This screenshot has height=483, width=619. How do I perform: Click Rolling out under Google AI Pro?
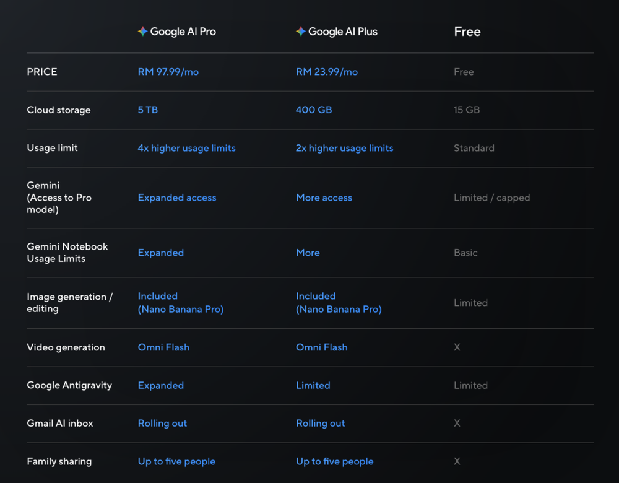[162, 424]
